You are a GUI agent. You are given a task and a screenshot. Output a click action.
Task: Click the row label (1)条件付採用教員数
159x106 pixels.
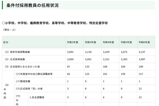tap(17, 52)
